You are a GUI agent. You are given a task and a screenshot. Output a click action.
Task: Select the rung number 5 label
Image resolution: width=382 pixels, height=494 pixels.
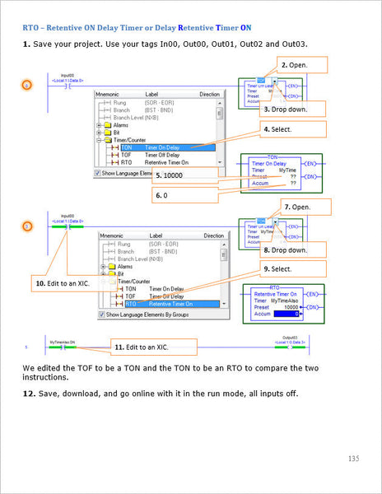(26, 347)
